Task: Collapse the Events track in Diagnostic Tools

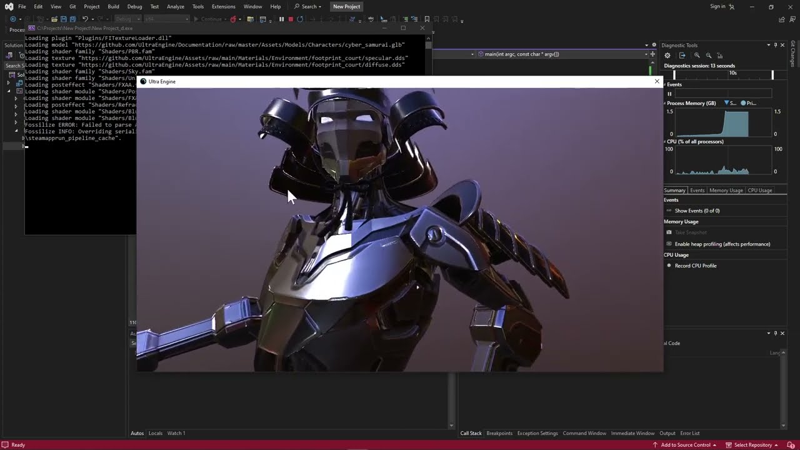Action: tap(665, 84)
